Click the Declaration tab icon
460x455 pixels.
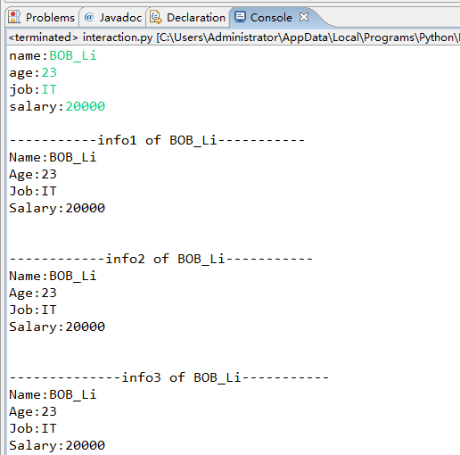coord(156,17)
